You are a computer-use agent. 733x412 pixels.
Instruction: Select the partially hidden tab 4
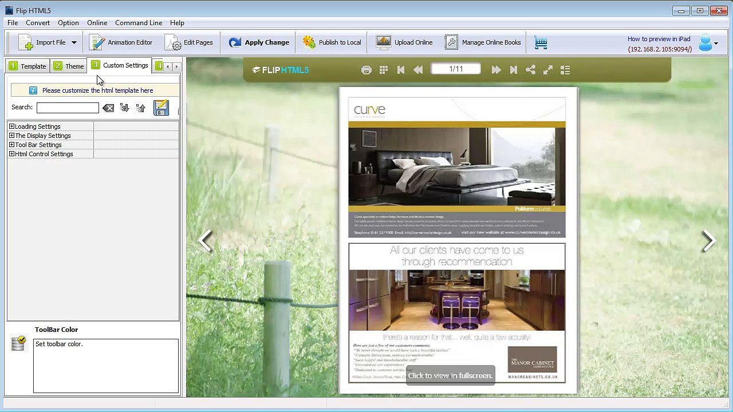pos(158,66)
